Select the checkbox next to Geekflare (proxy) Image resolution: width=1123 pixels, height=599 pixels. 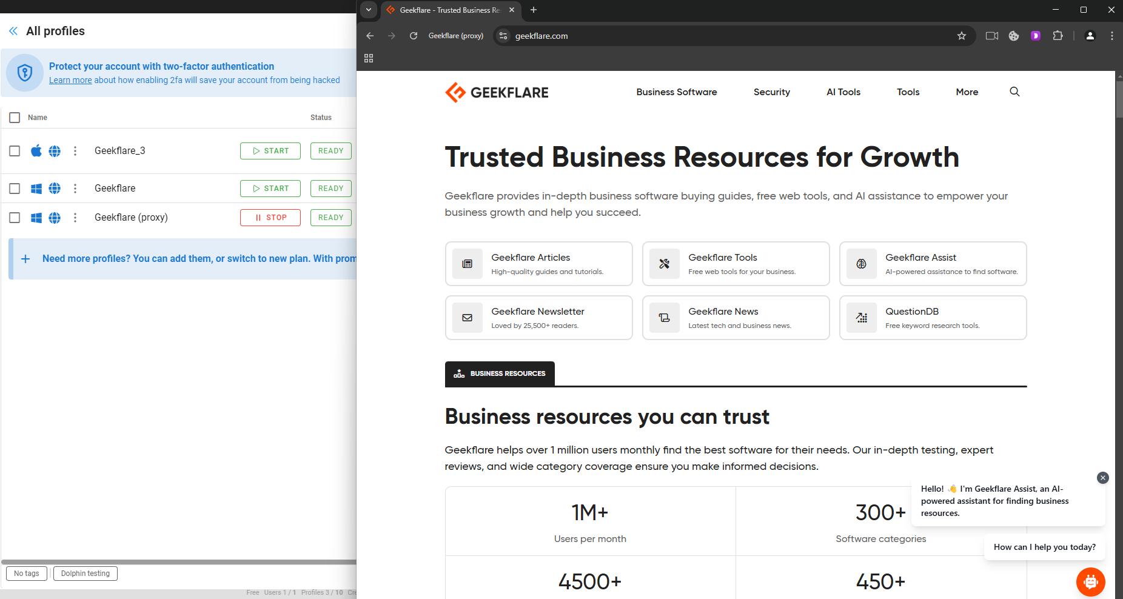pyautogui.click(x=15, y=217)
